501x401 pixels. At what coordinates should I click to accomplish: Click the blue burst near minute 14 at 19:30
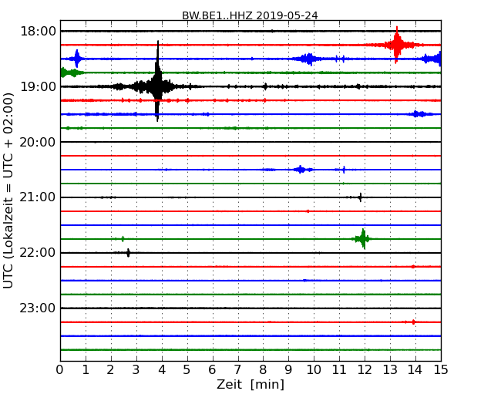point(416,114)
